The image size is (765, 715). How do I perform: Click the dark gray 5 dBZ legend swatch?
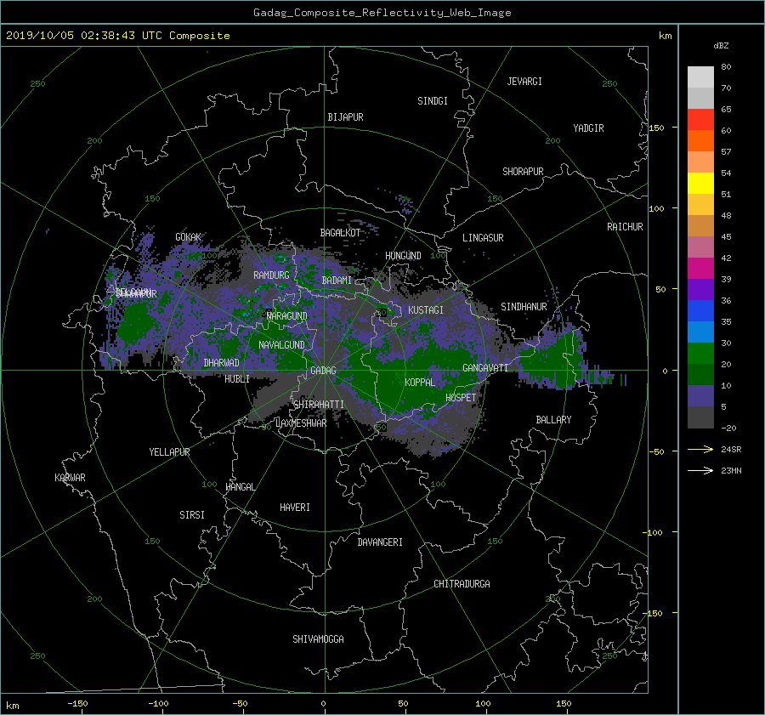700,417
